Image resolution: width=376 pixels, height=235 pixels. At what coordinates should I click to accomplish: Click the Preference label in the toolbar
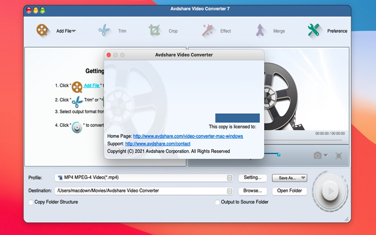point(337,31)
